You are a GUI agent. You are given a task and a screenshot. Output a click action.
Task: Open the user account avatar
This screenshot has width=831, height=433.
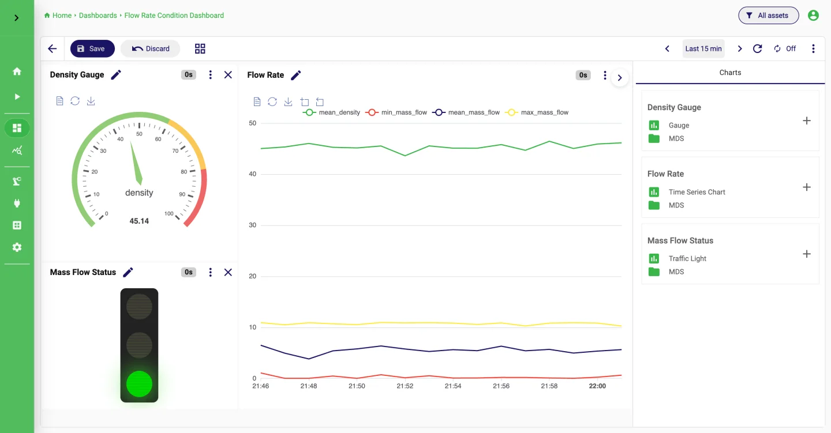[813, 16]
